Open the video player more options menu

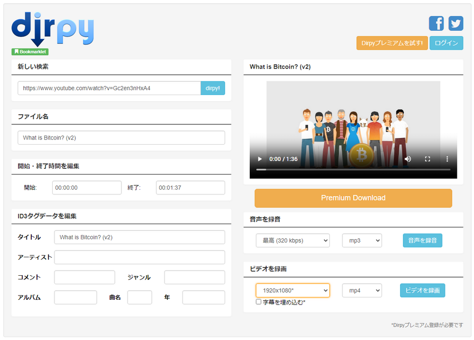pyautogui.click(x=447, y=159)
